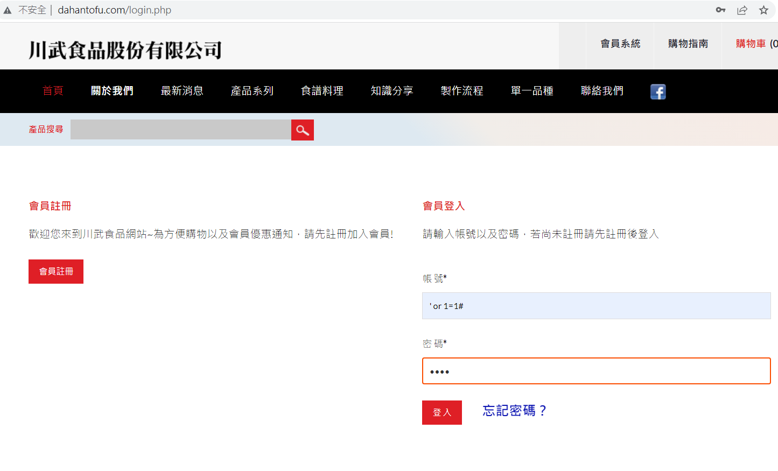Click the 密碼 password input field
The height and width of the screenshot is (471, 778).
[597, 371]
